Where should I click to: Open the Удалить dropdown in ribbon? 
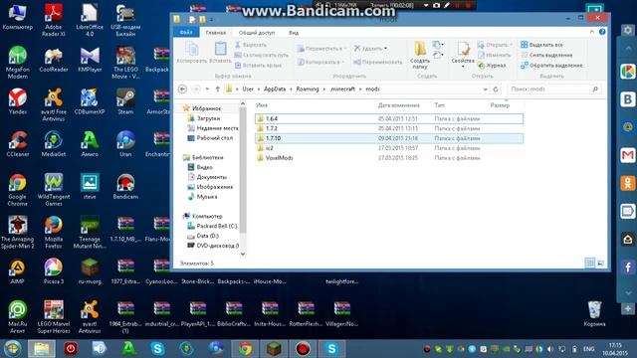(x=370, y=49)
